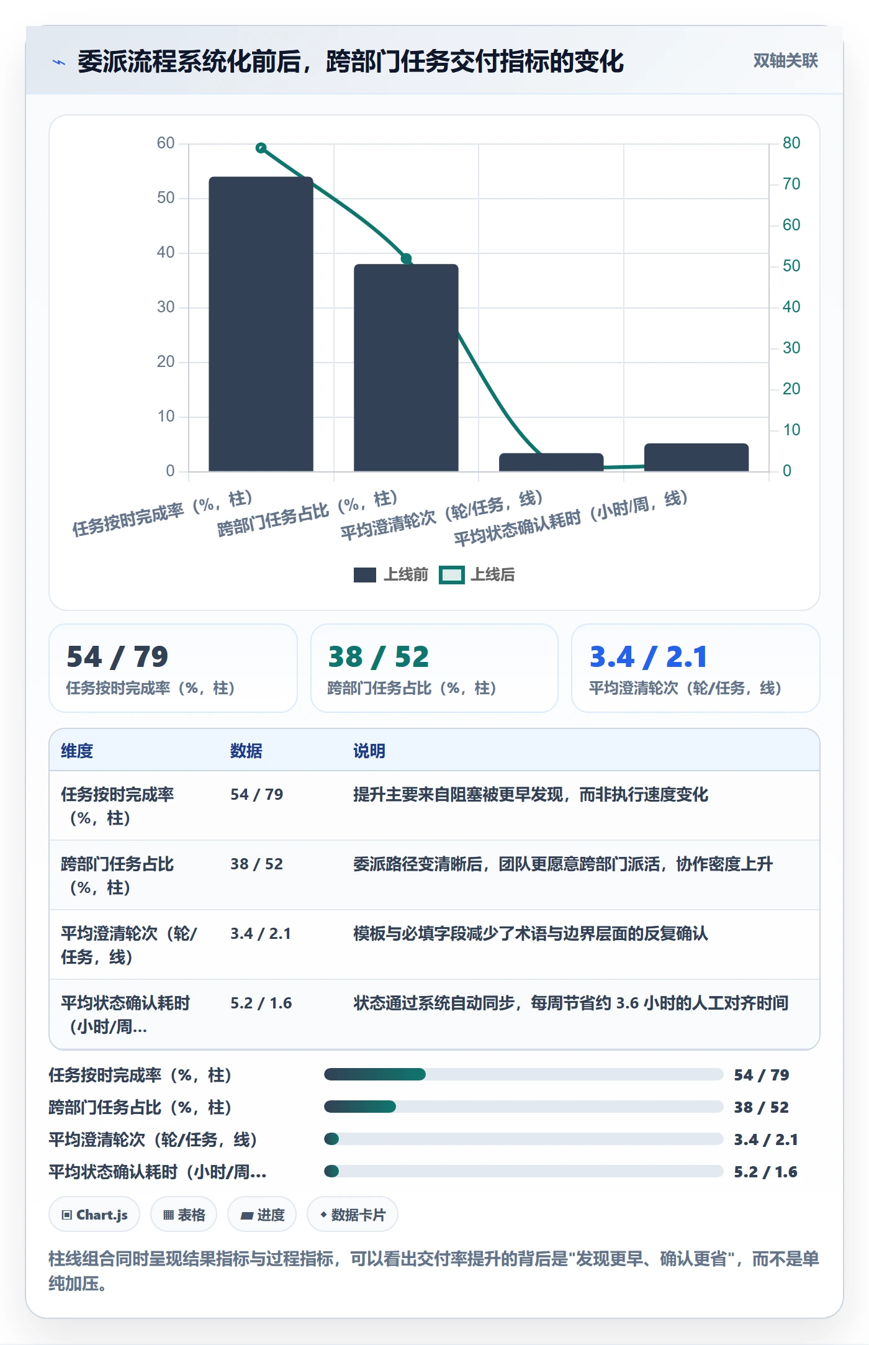Click the line point above the first bar
This screenshot has width=869, height=1345.
pyautogui.click(x=261, y=148)
